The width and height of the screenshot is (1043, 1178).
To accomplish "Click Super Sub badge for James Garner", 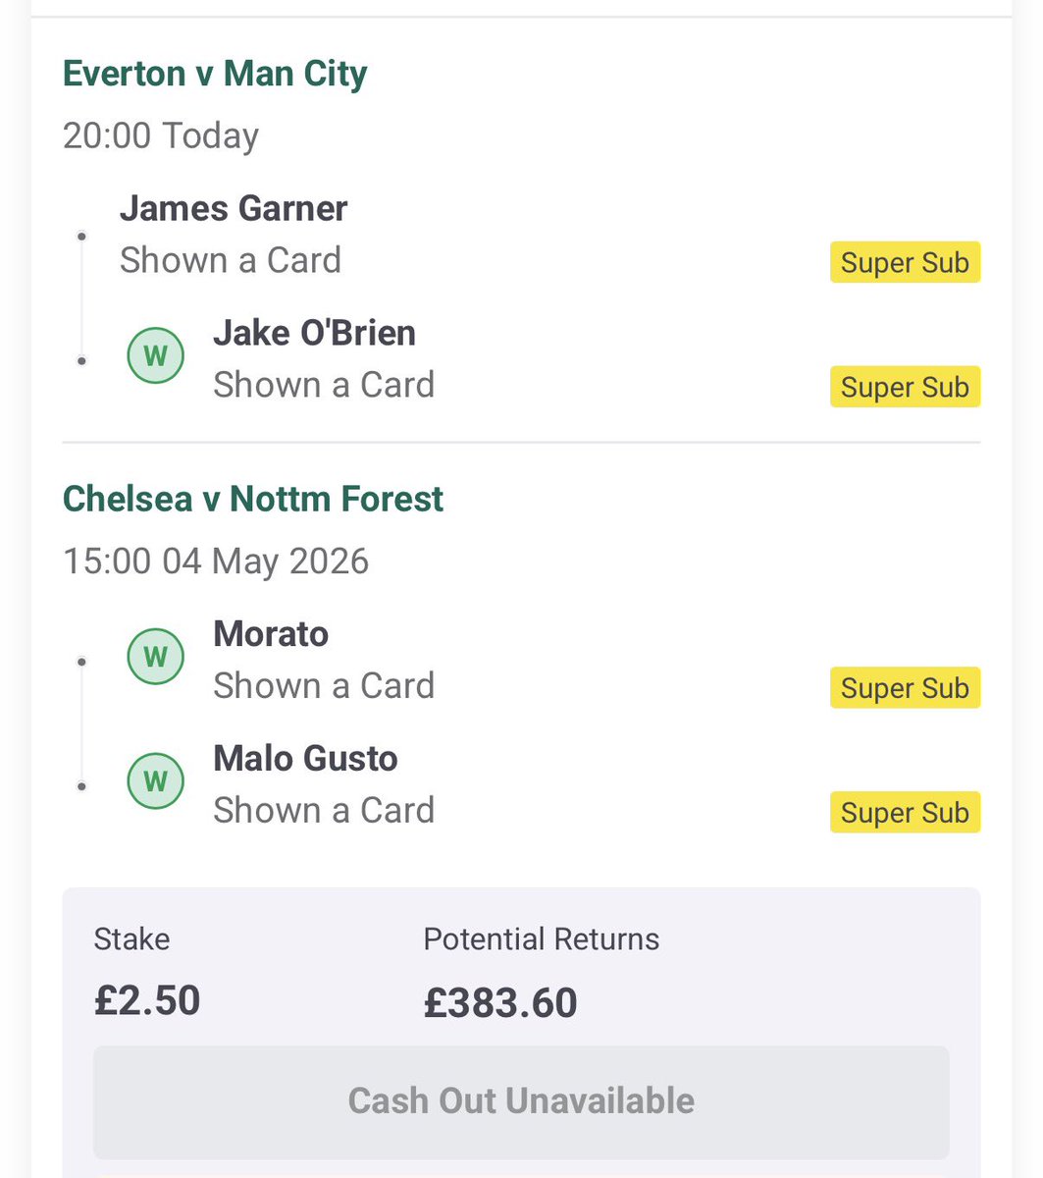I will [905, 263].
